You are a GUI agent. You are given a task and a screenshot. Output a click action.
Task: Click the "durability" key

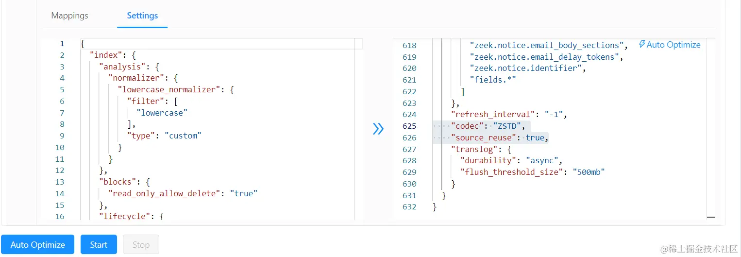[x=488, y=161]
